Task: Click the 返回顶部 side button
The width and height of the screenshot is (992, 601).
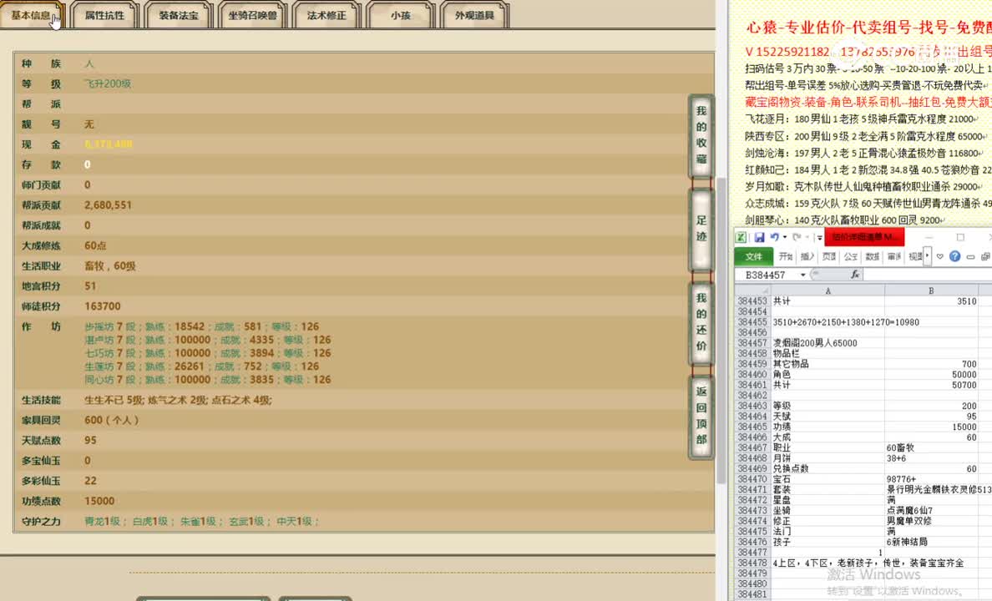Action: tap(701, 416)
